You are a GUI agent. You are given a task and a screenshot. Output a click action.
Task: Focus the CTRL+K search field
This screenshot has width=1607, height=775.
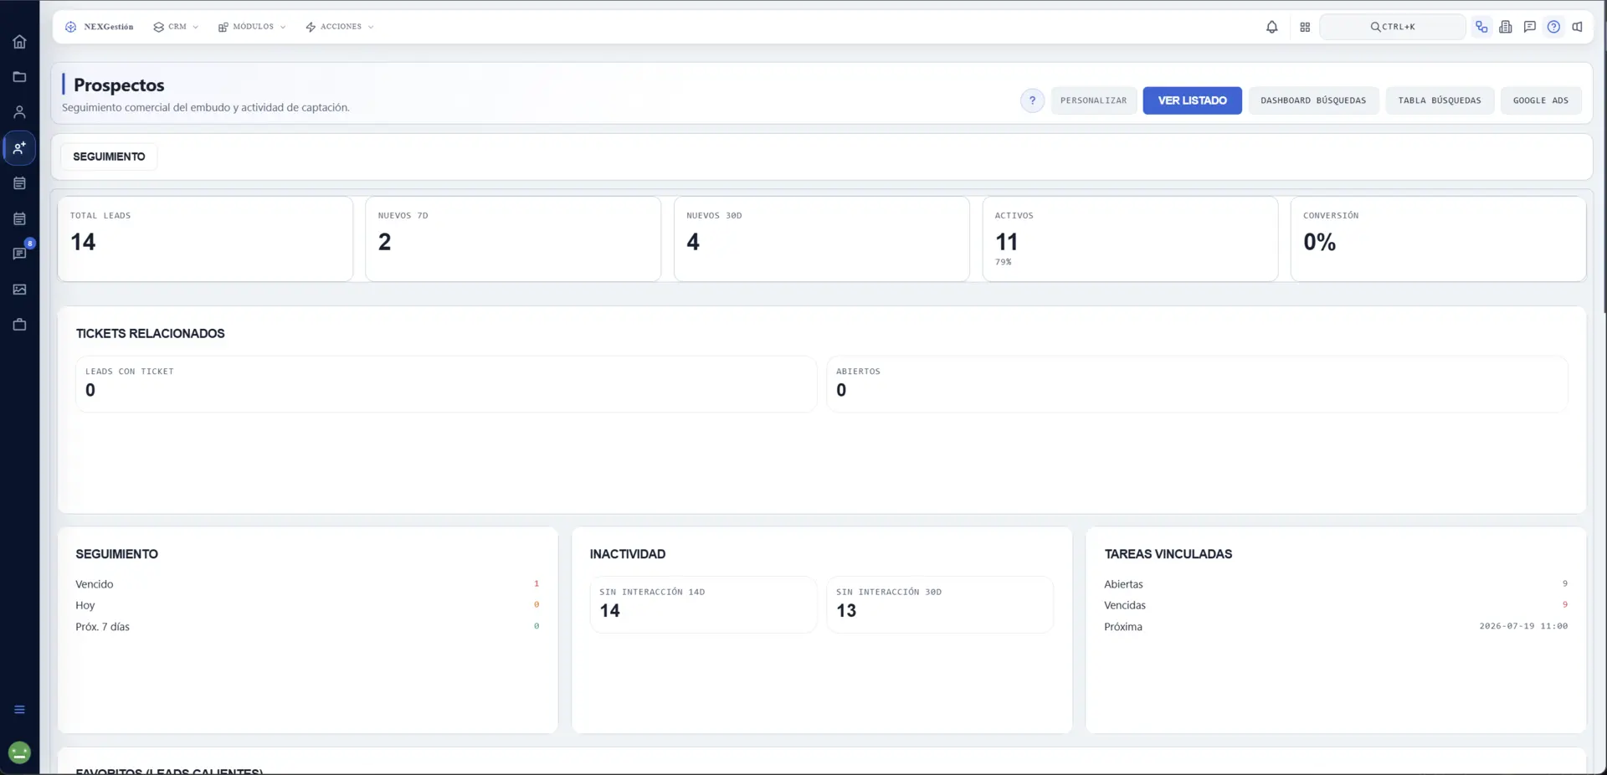click(1393, 27)
